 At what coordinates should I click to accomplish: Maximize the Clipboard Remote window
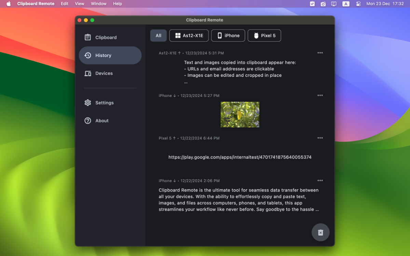point(92,20)
